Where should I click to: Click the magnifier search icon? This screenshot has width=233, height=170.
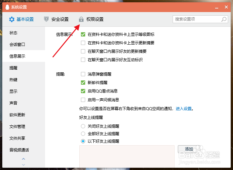point(224,19)
